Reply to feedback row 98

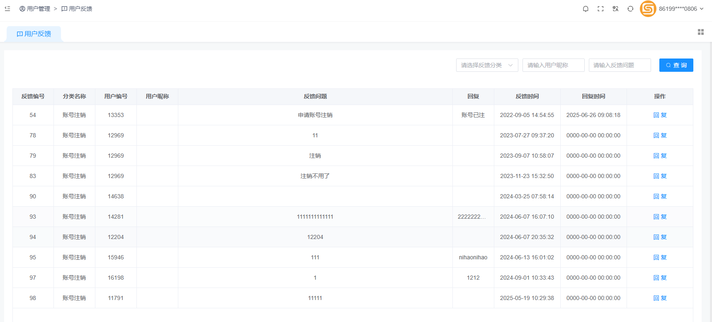coord(660,298)
